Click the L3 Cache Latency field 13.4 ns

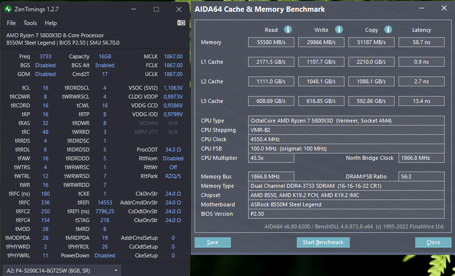[x=421, y=101]
